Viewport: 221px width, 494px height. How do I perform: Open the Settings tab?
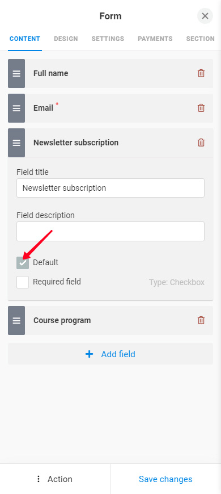click(x=108, y=39)
